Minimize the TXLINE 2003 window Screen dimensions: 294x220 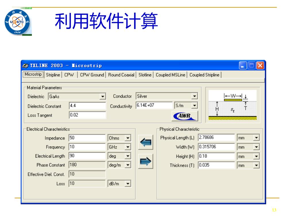pyautogui.click(x=243, y=66)
